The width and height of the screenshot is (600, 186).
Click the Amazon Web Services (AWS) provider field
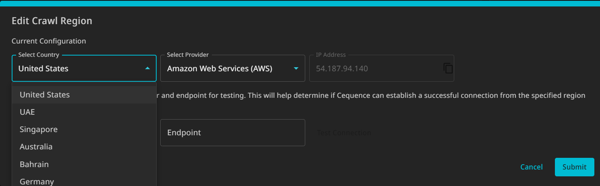point(233,68)
